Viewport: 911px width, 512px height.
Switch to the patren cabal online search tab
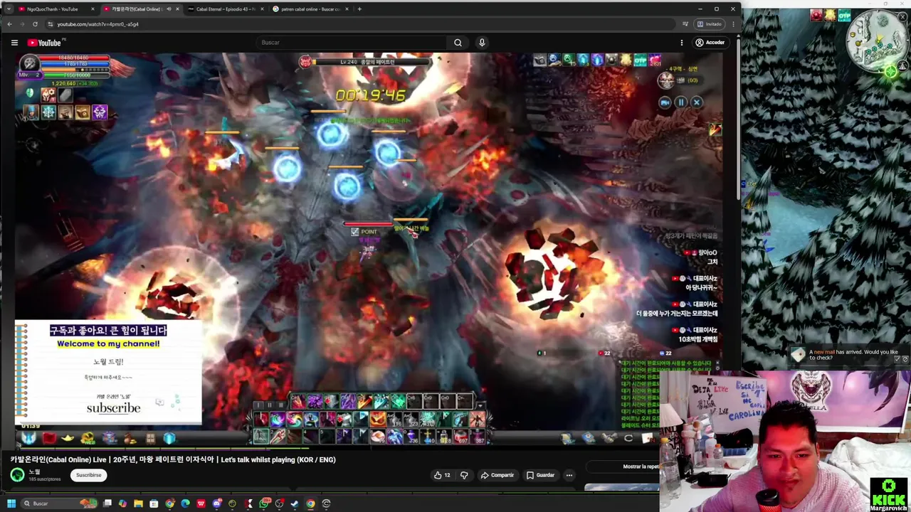(x=310, y=9)
